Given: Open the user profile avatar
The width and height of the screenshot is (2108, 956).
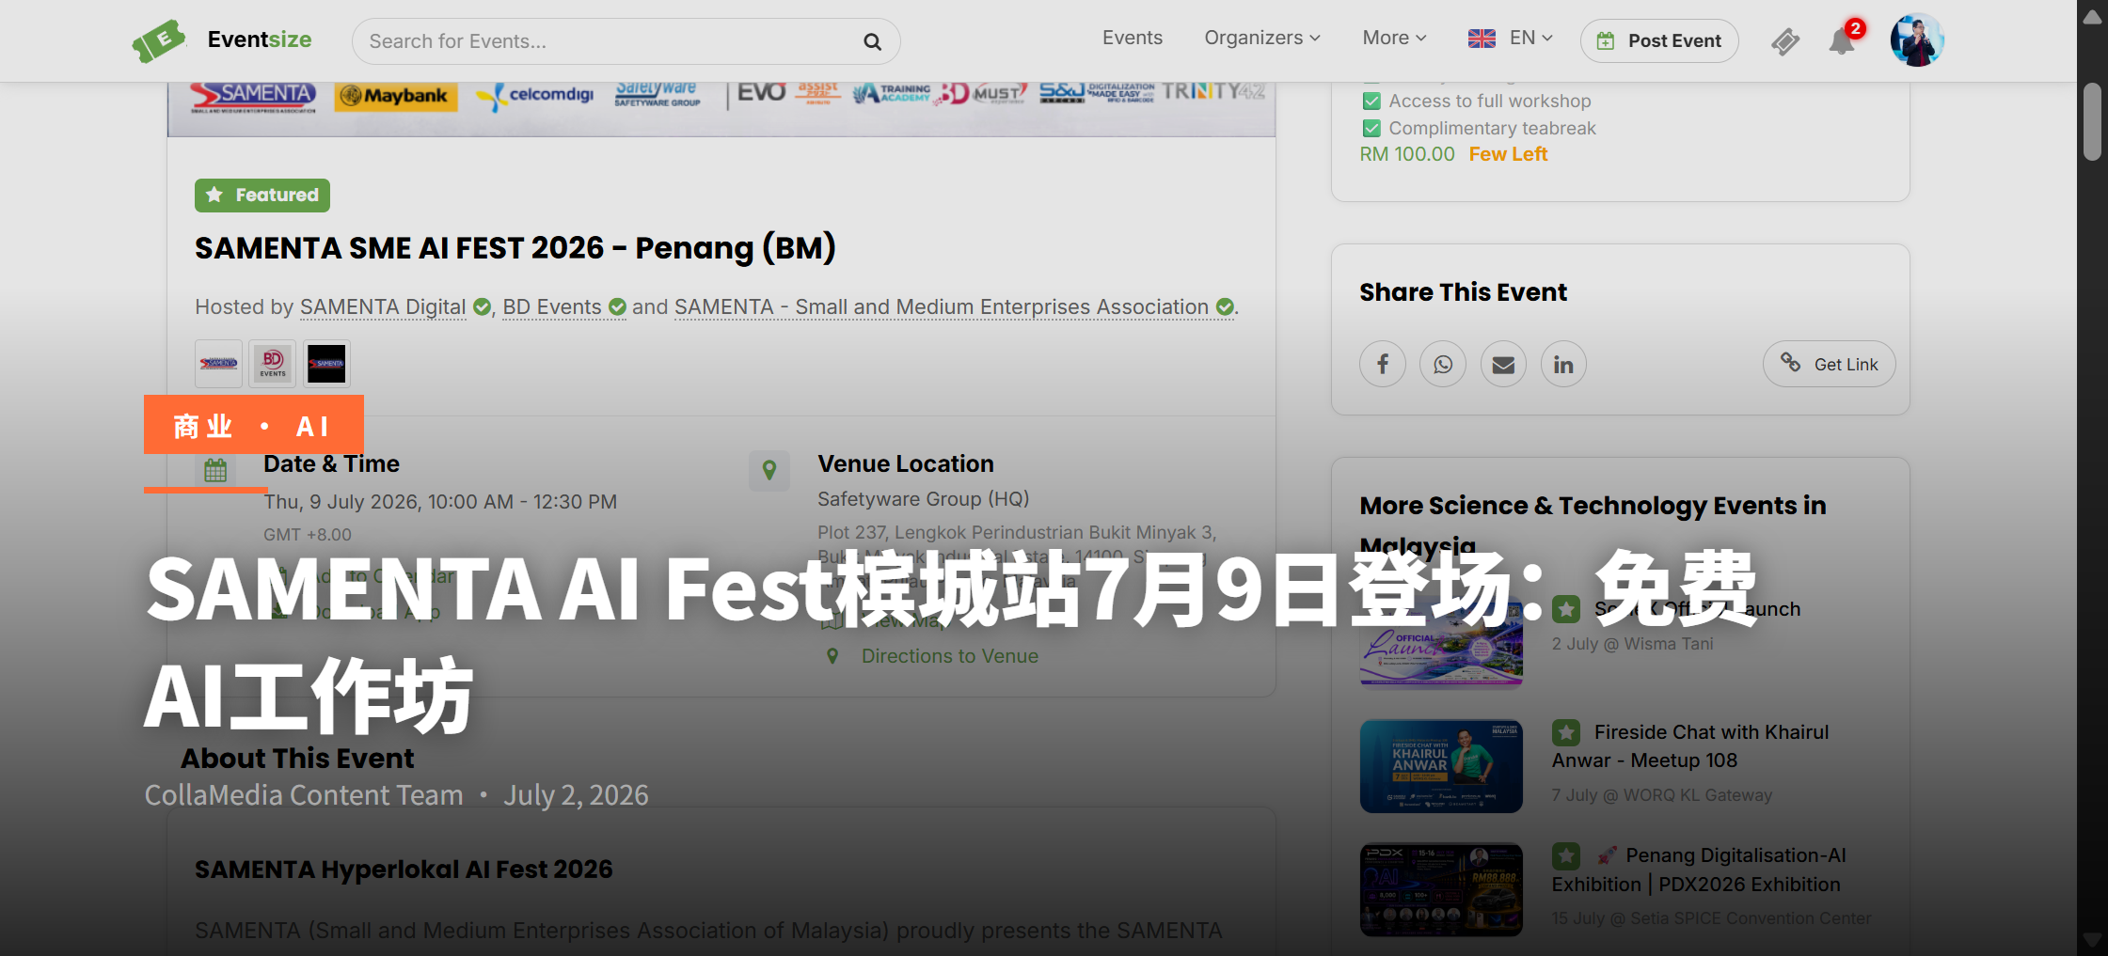Looking at the screenshot, I should (x=1917, y=40).
